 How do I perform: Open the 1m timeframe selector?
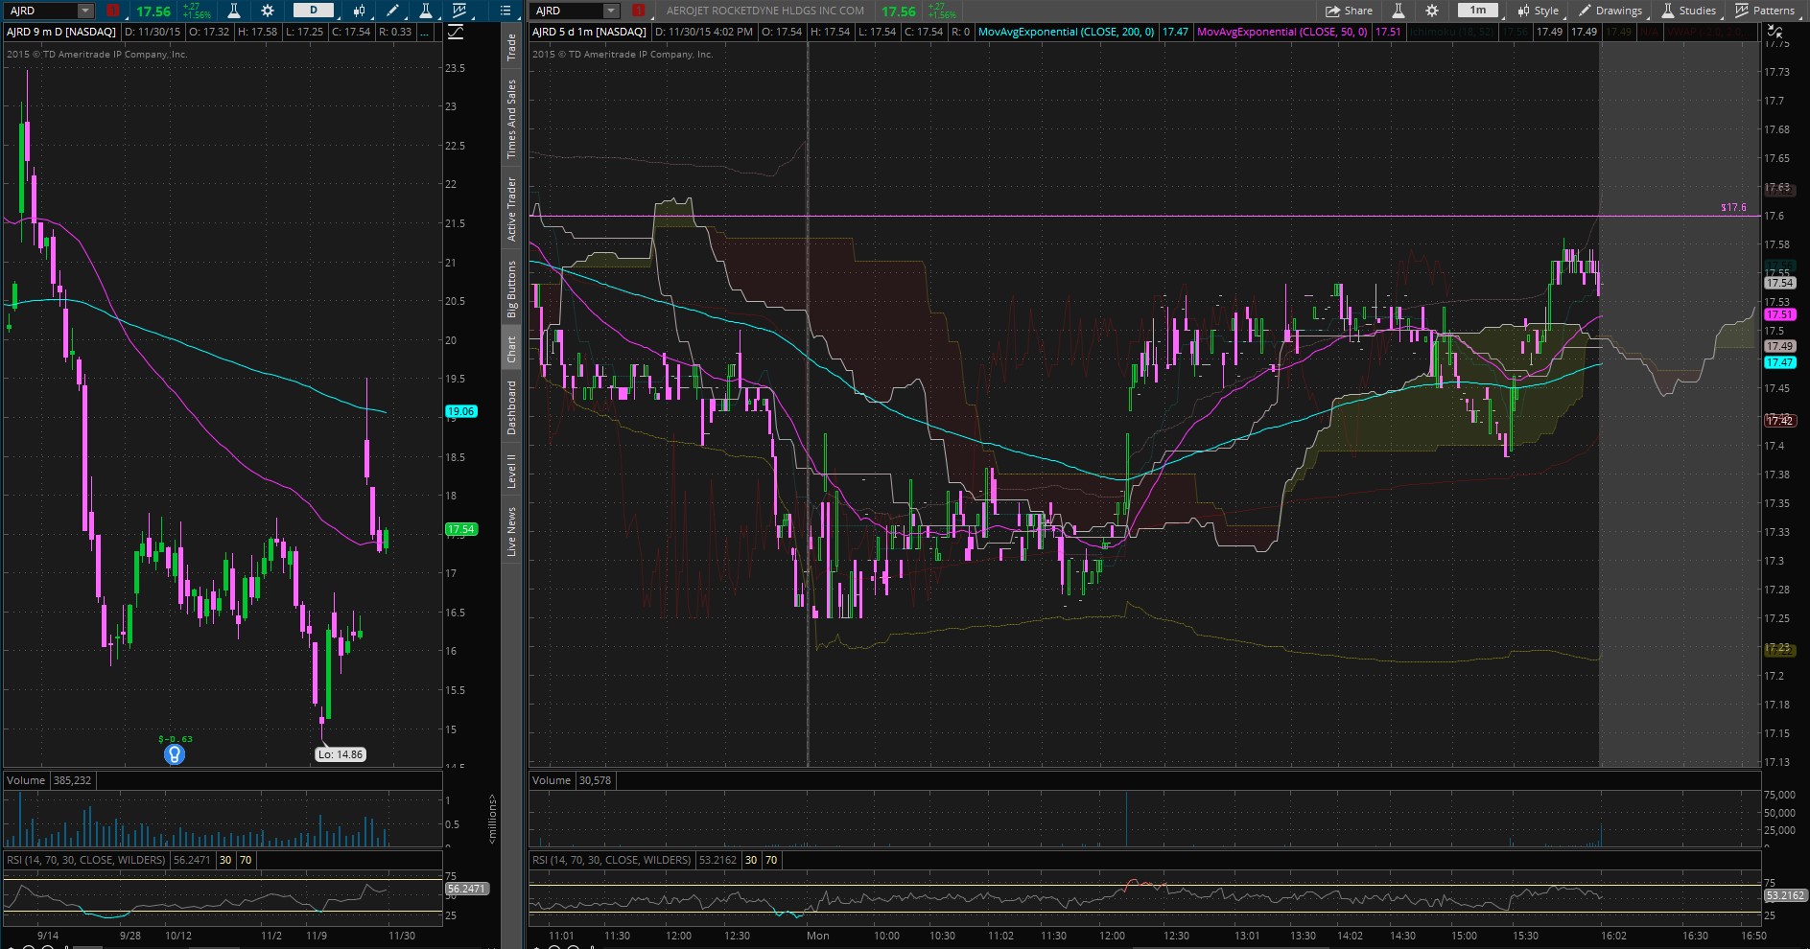[x=1477, y=11]
